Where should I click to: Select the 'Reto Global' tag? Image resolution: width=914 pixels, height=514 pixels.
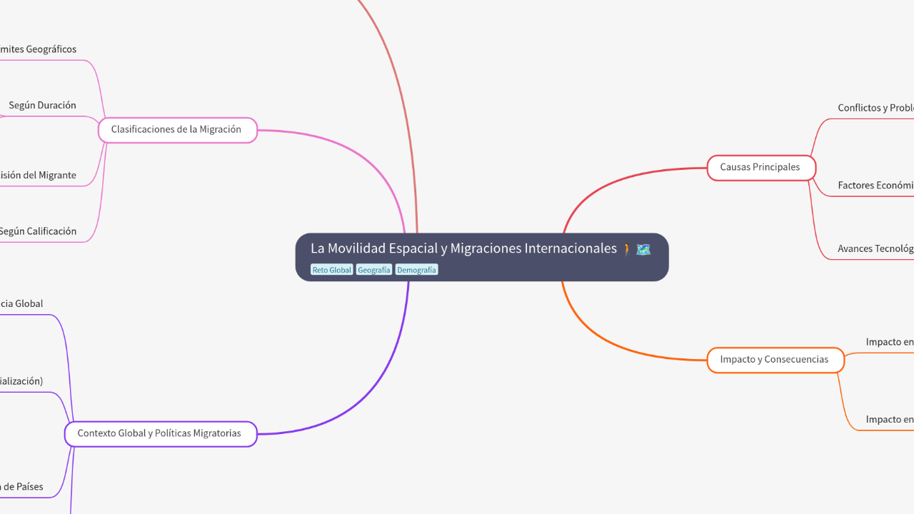[x=331, y=269]
